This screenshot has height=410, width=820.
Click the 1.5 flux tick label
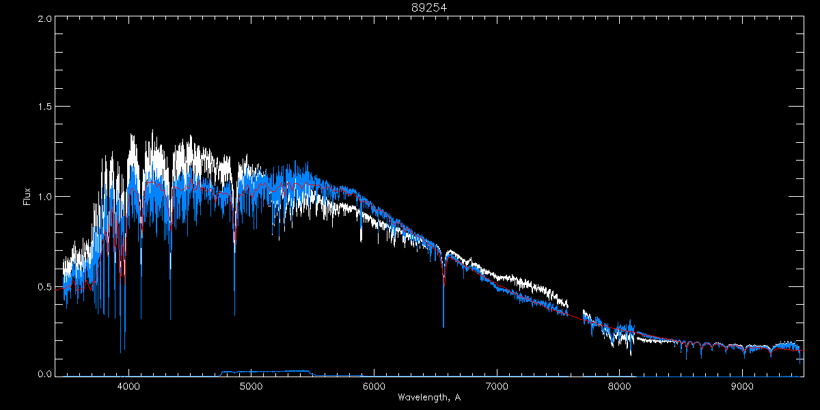click(x=45, y=107)
